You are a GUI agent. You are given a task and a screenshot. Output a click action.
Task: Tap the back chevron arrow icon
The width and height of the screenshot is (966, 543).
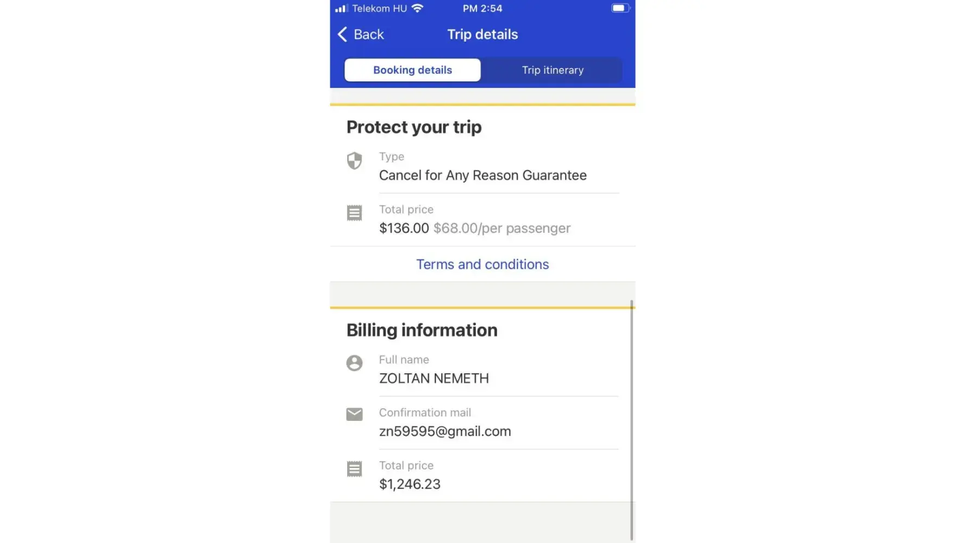click(x=342, y=35)
